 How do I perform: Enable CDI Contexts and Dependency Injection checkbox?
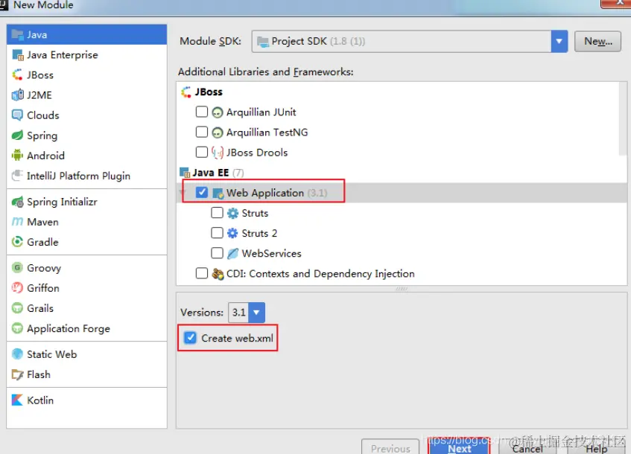pyautogui.click(x=202, y=273)
